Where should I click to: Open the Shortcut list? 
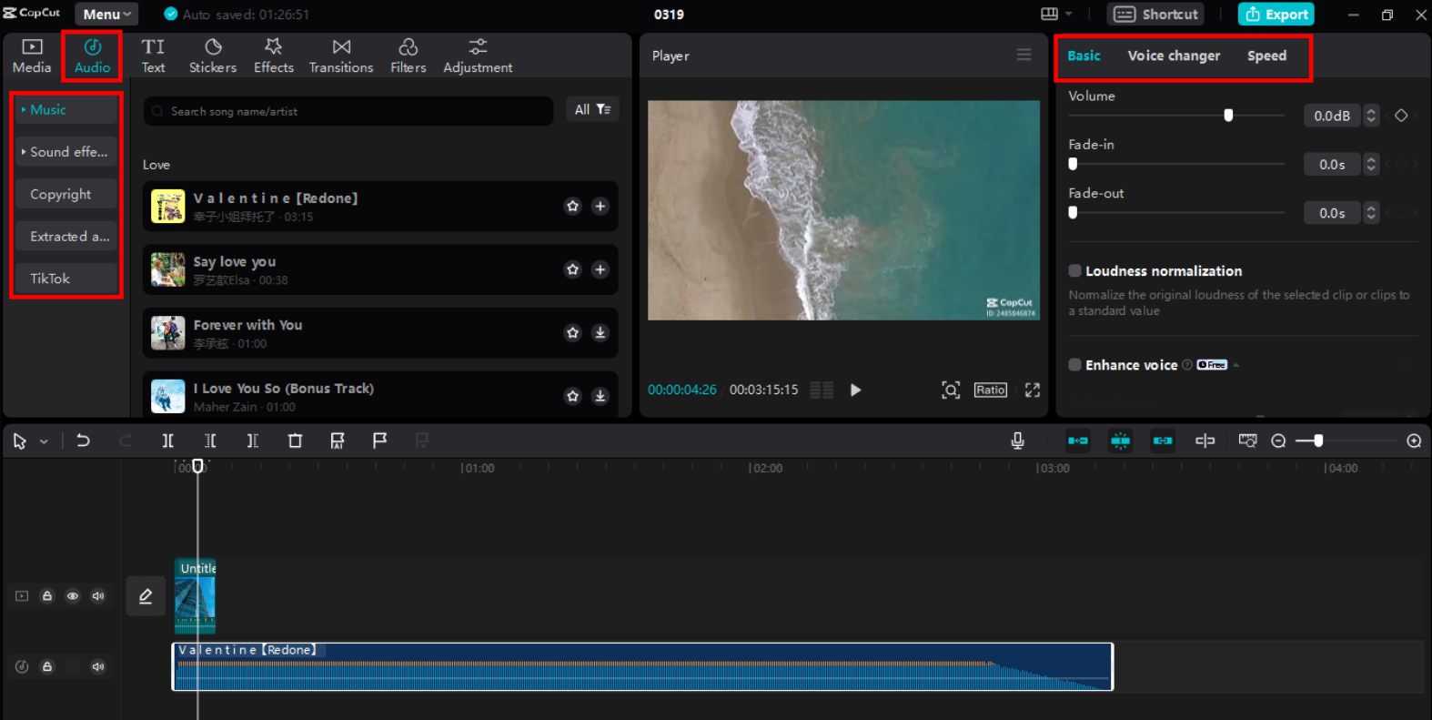pyautogui.click(x=1156, y=14)
